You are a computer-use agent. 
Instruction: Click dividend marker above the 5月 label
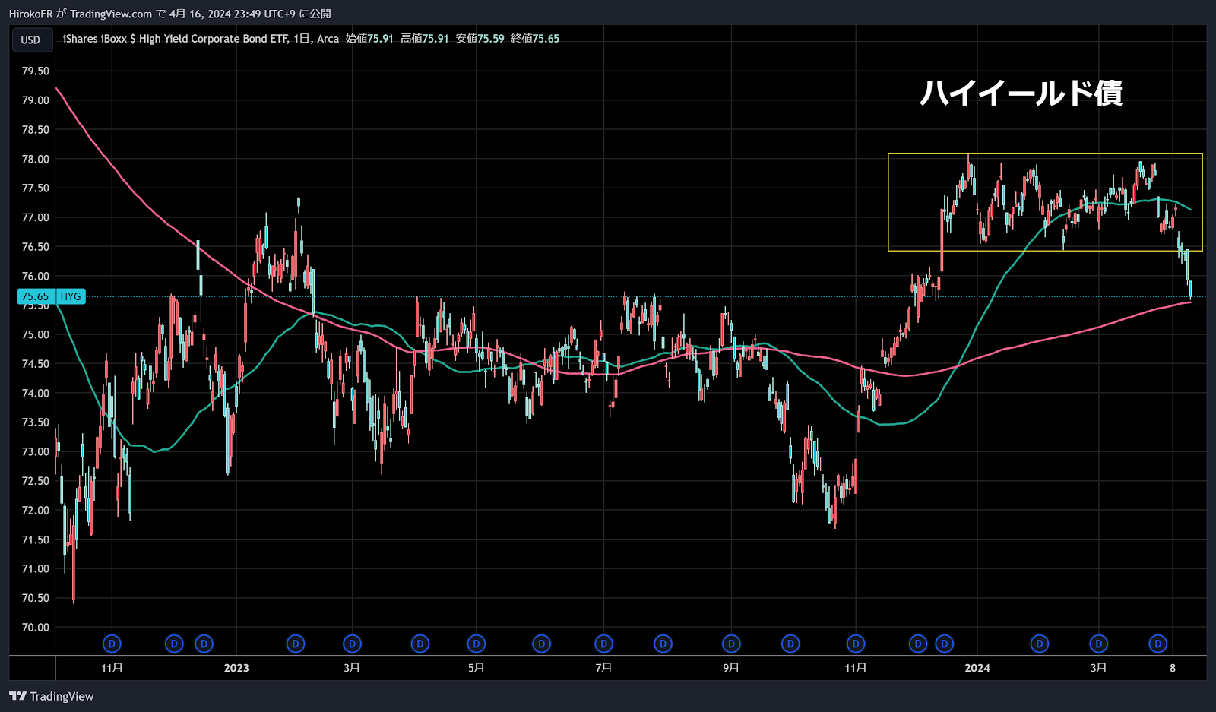point(477,644)
